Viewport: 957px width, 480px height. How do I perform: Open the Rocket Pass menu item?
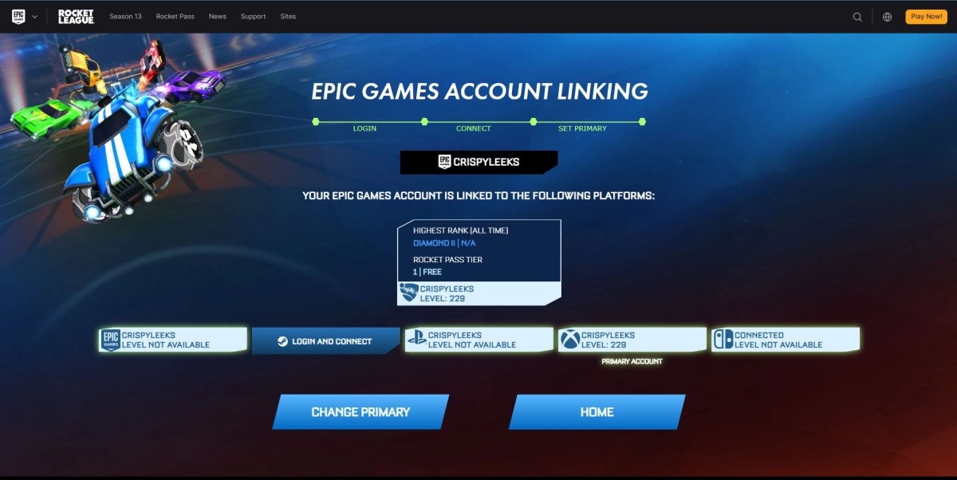tap(175, 17)
